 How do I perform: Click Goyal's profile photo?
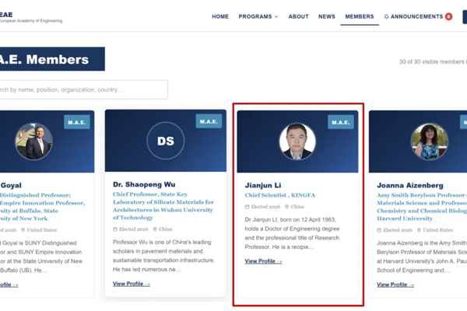pos(34,142)
